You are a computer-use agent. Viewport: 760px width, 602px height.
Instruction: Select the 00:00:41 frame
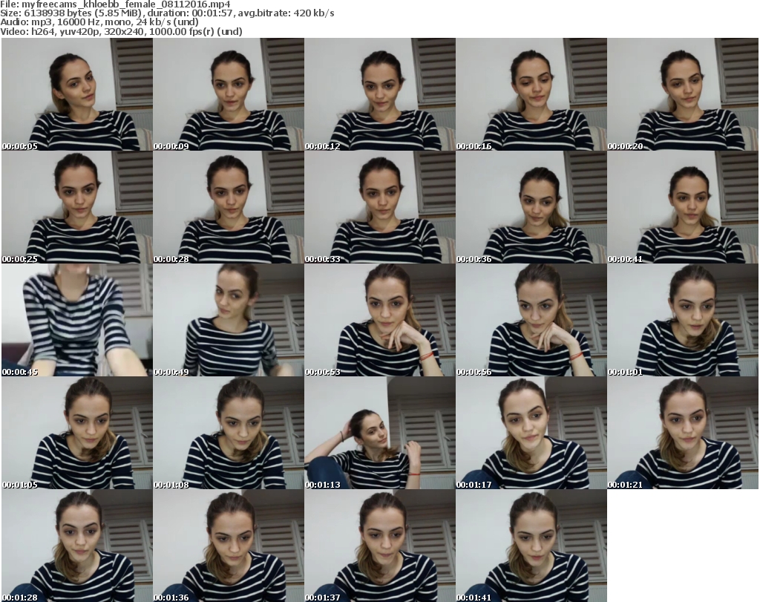click(682, 208)
